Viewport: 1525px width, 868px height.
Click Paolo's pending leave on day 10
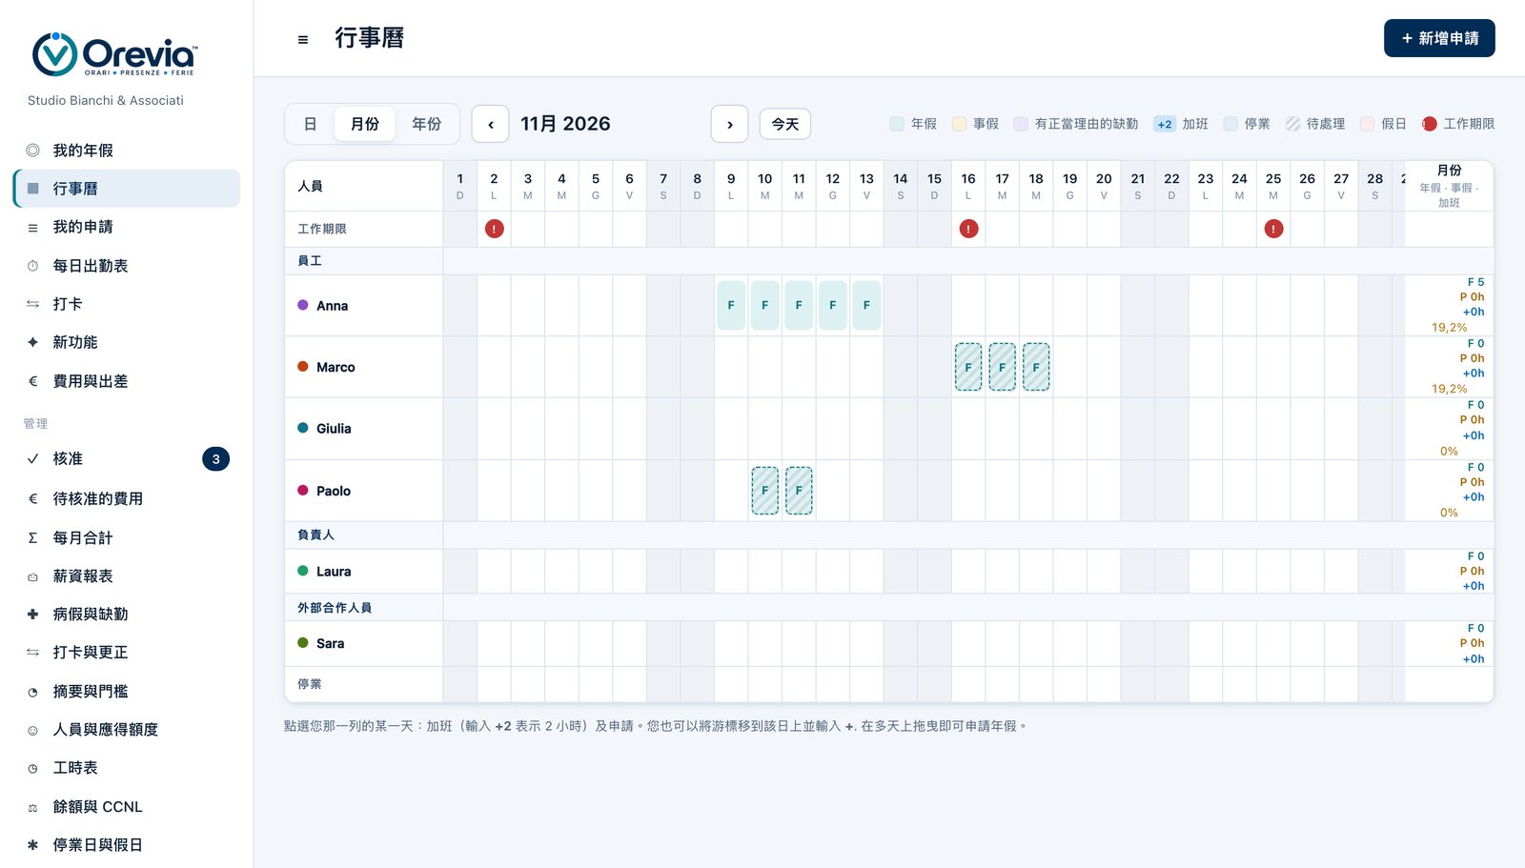click(x=764, y=491)
